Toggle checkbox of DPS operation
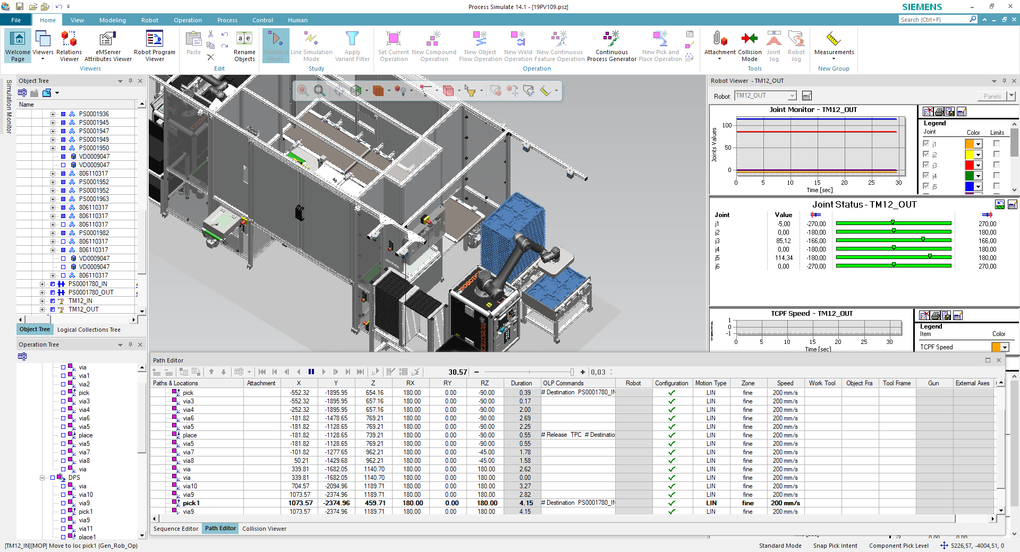The height and width of the screenshot is (552, 1020). [x=53, y=478]
